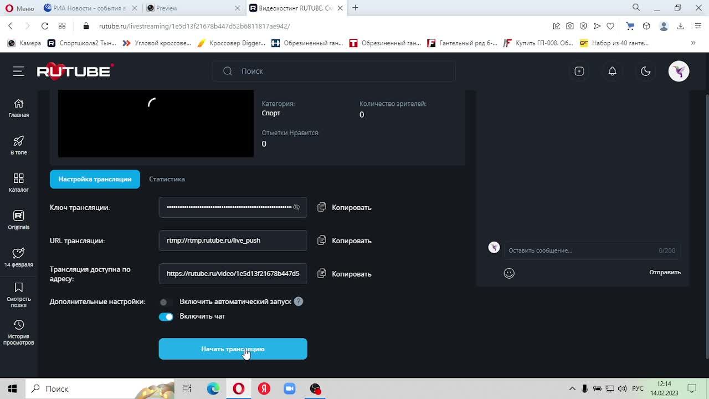Viewport: 709px width, 399px height.
Task: Open the 14 февраля sidebar item
Action: coord(18,258)
